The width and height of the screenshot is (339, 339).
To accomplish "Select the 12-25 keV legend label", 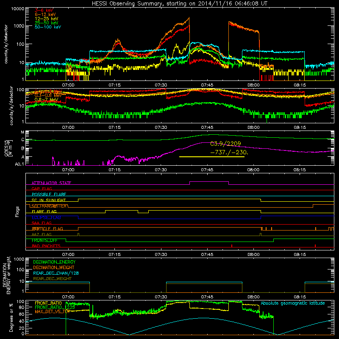I will pos(46,19).
